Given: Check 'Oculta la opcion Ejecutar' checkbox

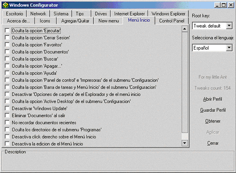Looking at the screenshot, I should (x=7, y=30).
